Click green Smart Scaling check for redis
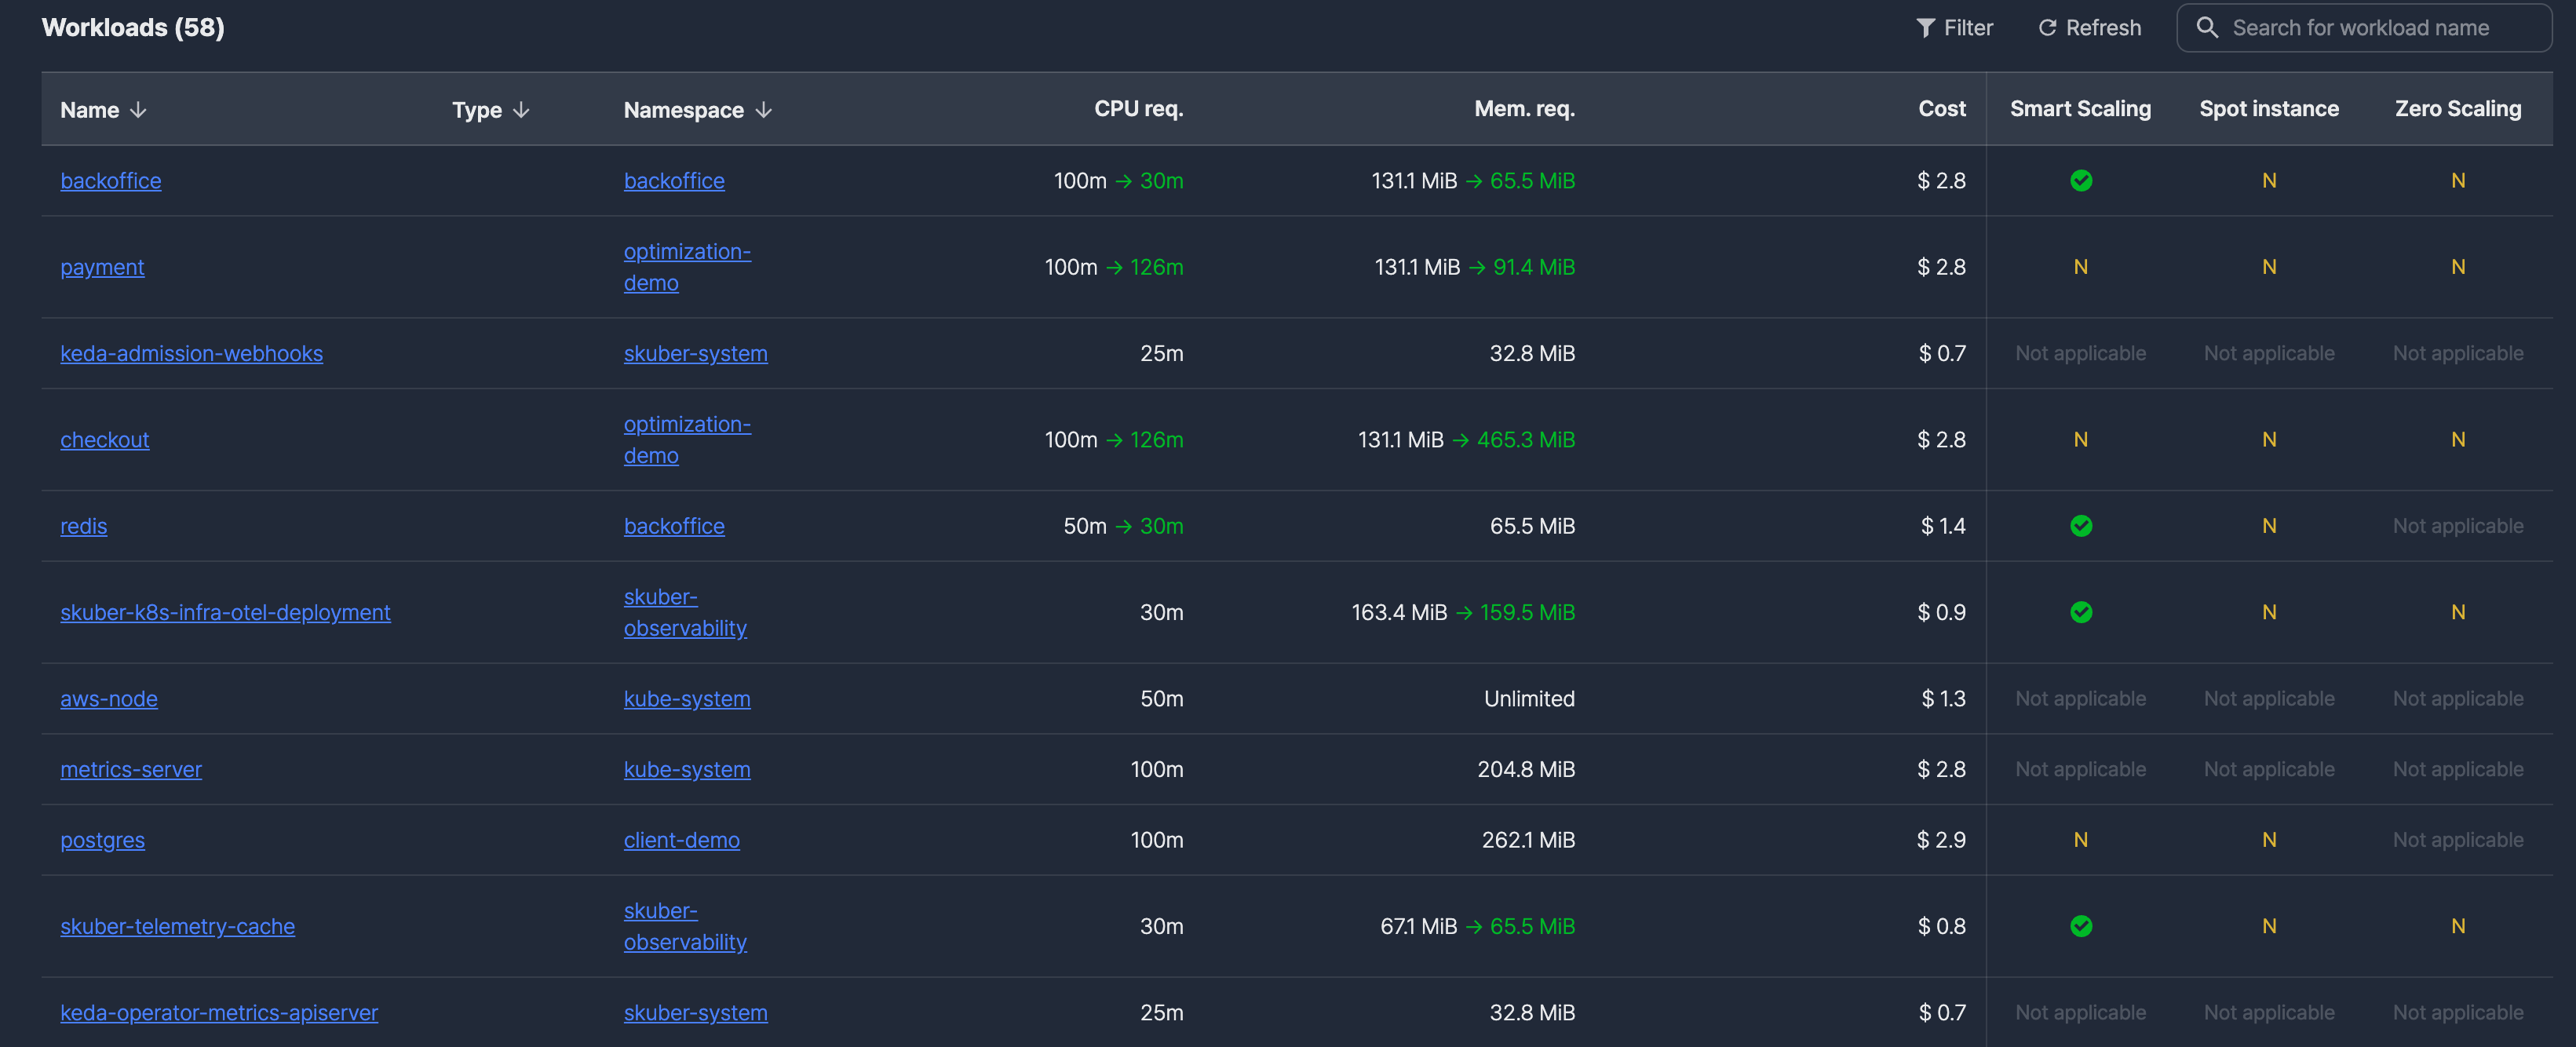The width and height of the screenshot is (2576, 1047). pyautogui.click(x=2081, y=526)
